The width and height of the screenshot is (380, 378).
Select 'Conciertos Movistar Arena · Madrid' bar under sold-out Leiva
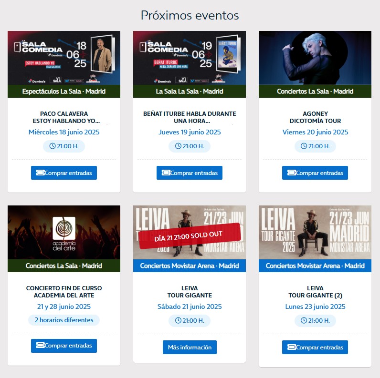[190, 266]
